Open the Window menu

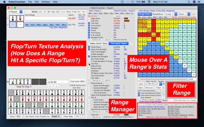point(46,2)
